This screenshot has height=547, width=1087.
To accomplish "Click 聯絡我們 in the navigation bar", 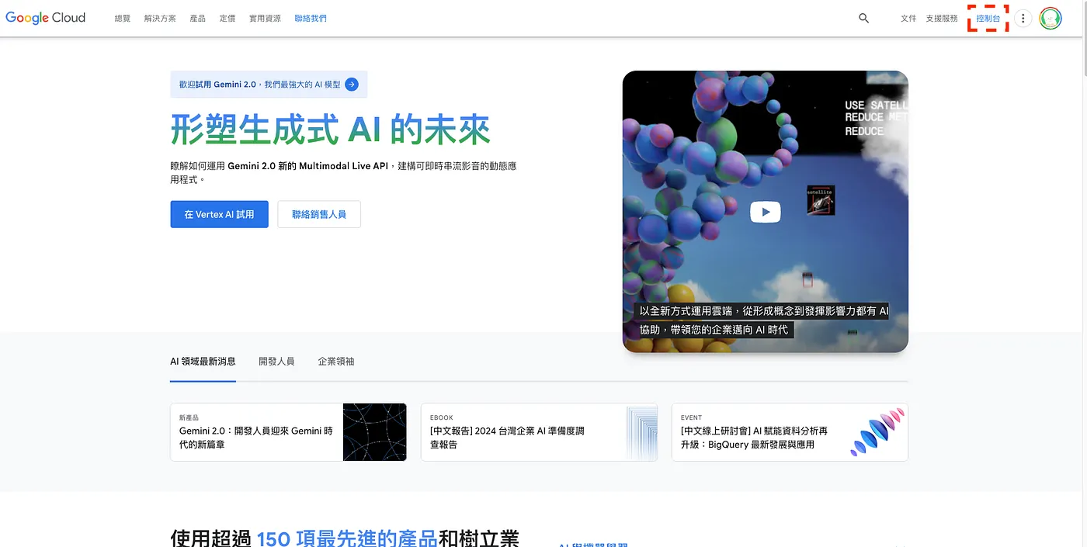I will click(x=311, y=18).
